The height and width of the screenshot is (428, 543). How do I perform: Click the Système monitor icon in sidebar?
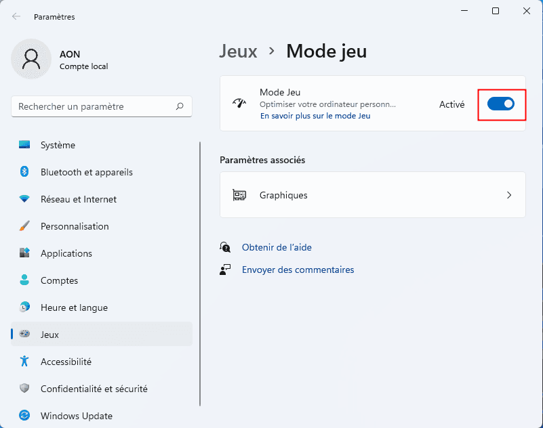(x=25, y=145)
